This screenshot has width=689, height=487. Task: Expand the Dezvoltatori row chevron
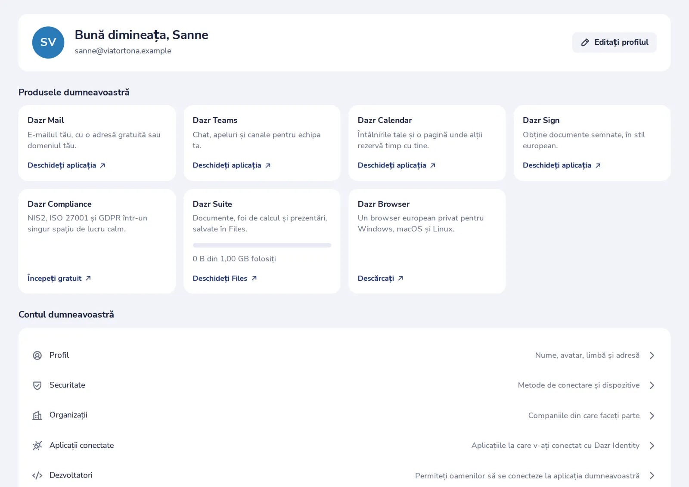coord(652,475)
